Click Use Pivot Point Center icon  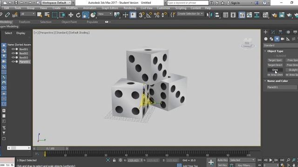click(x=117, y=15)
